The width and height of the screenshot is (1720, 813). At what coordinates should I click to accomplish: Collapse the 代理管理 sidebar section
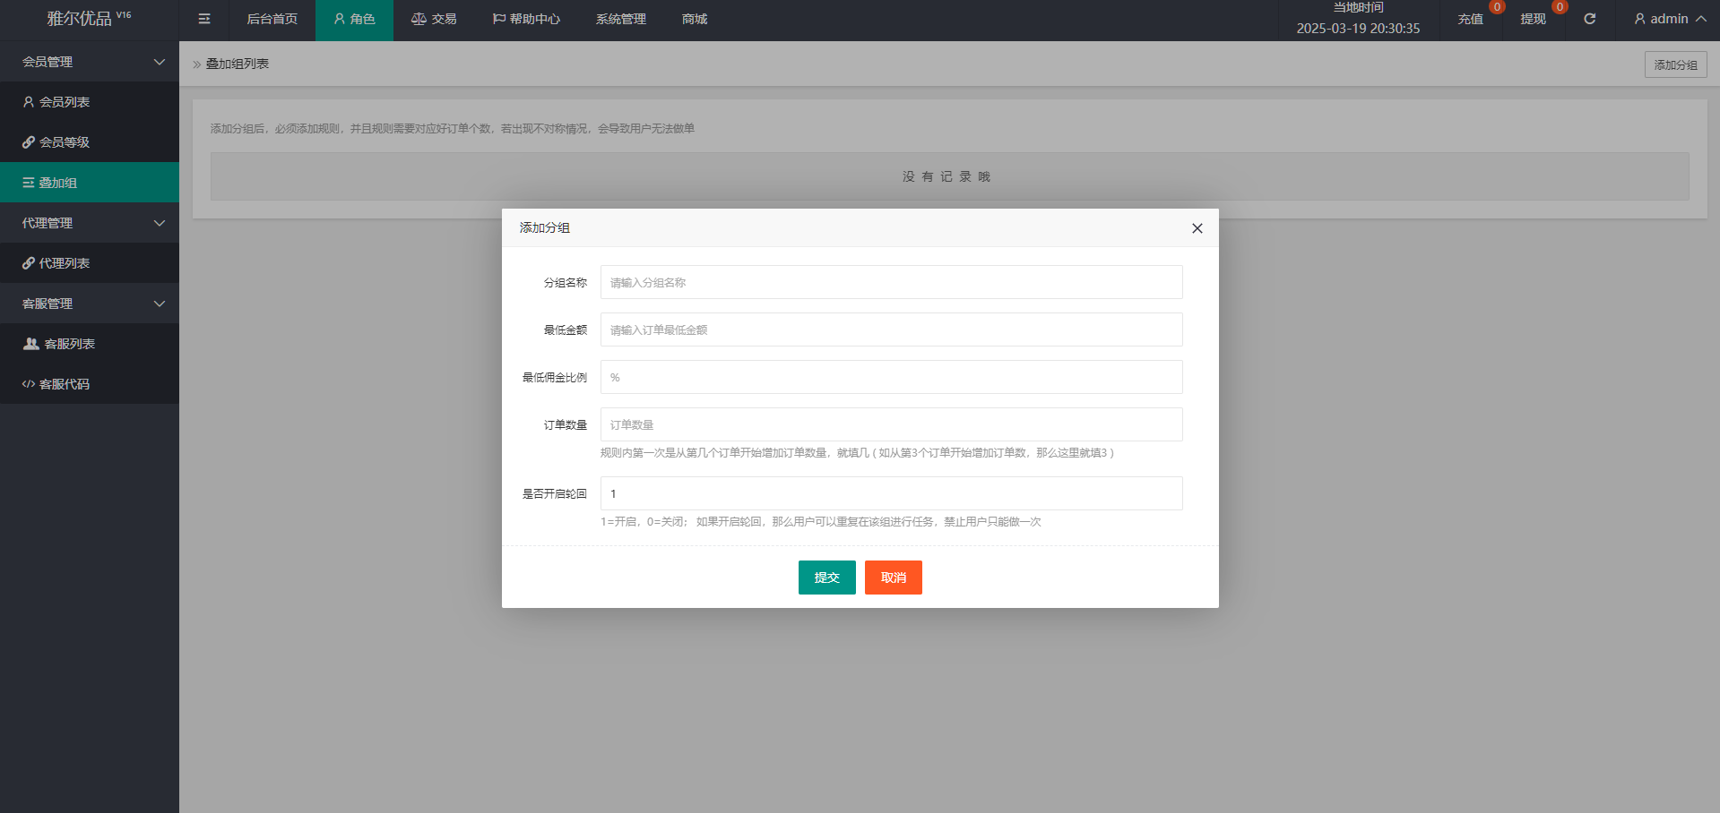click(x=90, y=223)
